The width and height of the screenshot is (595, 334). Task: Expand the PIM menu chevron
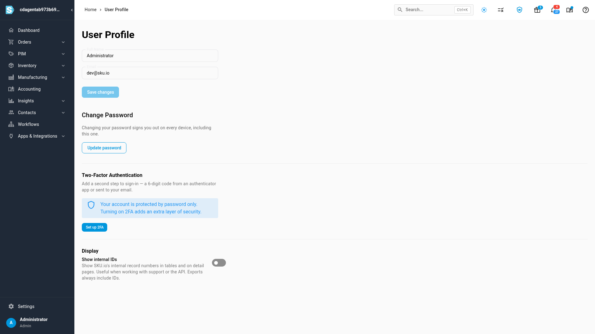tap(63, 54)
